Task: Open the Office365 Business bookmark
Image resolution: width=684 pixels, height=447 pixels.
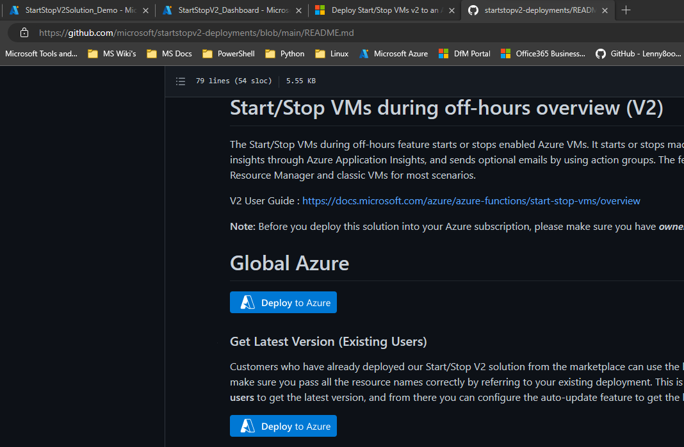Action: coord(542,54)
